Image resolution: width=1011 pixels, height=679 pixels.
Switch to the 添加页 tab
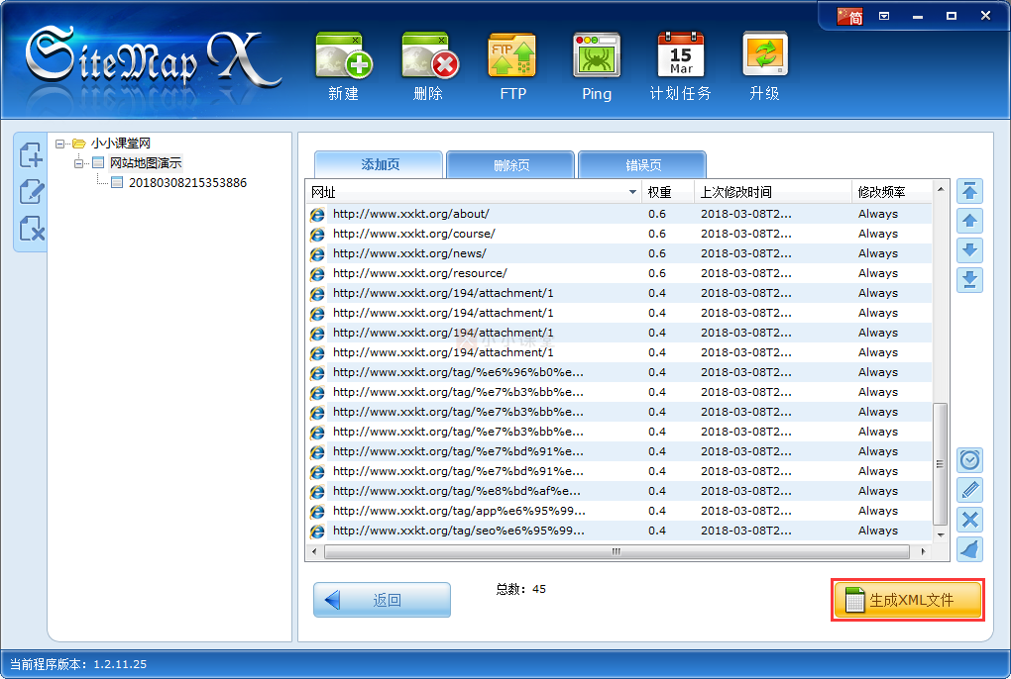point(379,164)
